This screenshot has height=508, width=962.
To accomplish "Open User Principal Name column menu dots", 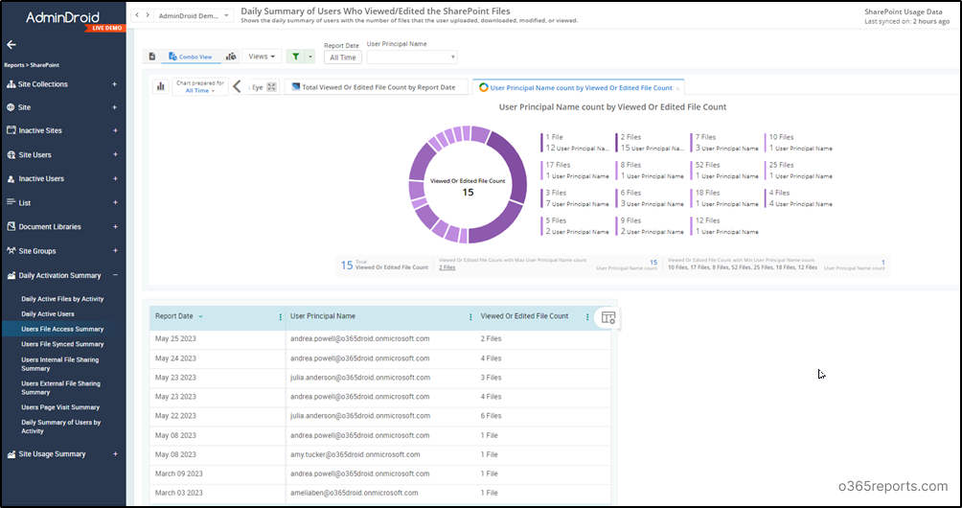I will click(470, 317).
